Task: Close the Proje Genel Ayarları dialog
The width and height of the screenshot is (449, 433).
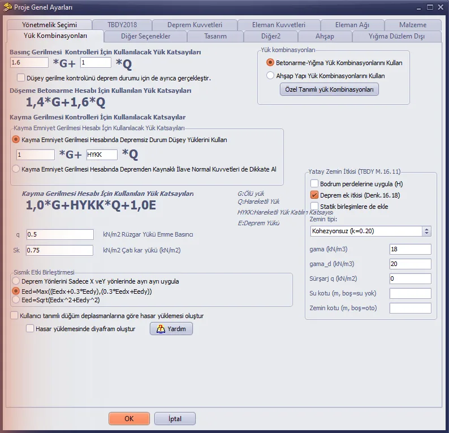Action: (x=441, y=7)
